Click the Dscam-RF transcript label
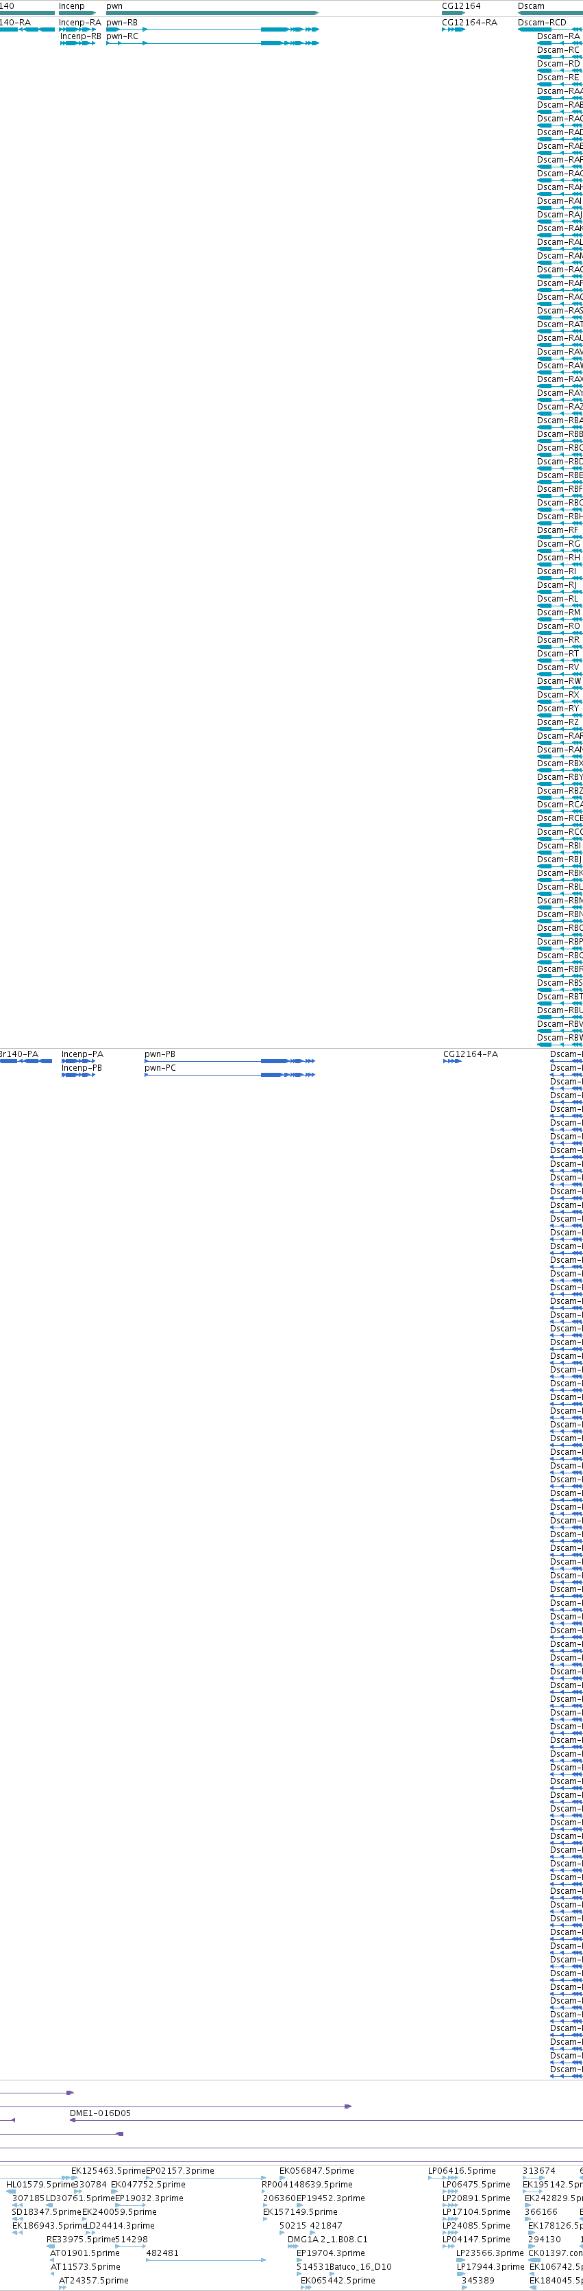Image resolution: width=583 pixels, height=2291 pixels. (557, 530)
